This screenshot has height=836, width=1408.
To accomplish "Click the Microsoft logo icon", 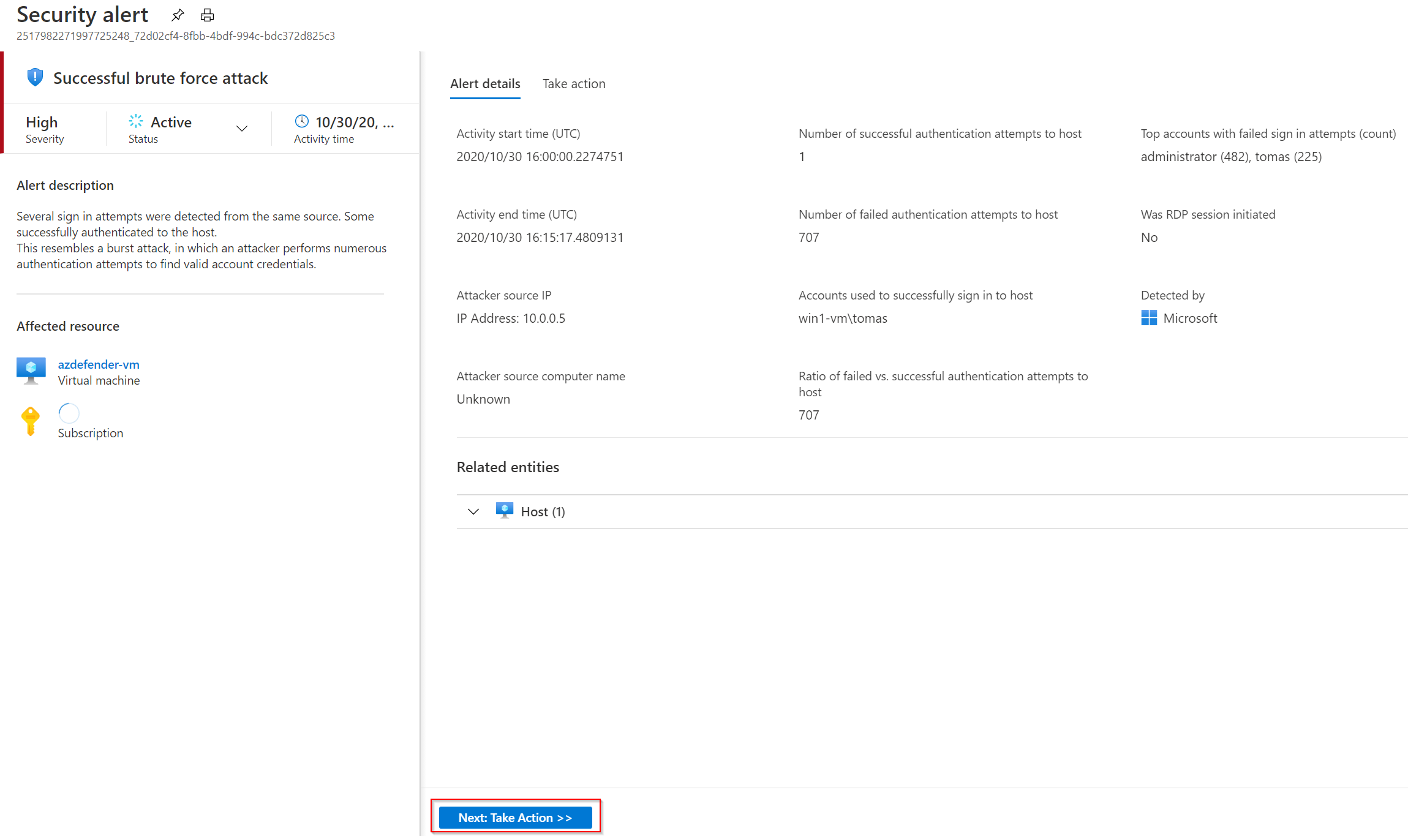I will tap(1149, 318).
